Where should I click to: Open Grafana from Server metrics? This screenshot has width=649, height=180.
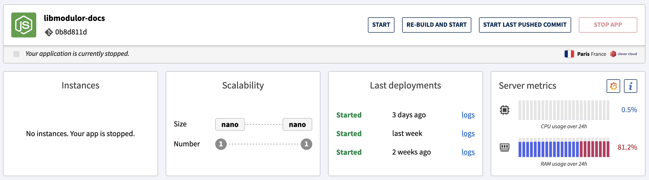pyautogui.click(x=613, y=86)
